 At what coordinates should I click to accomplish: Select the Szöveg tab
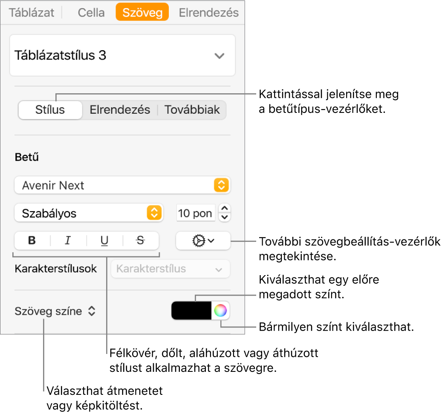(x=142, y=12)
